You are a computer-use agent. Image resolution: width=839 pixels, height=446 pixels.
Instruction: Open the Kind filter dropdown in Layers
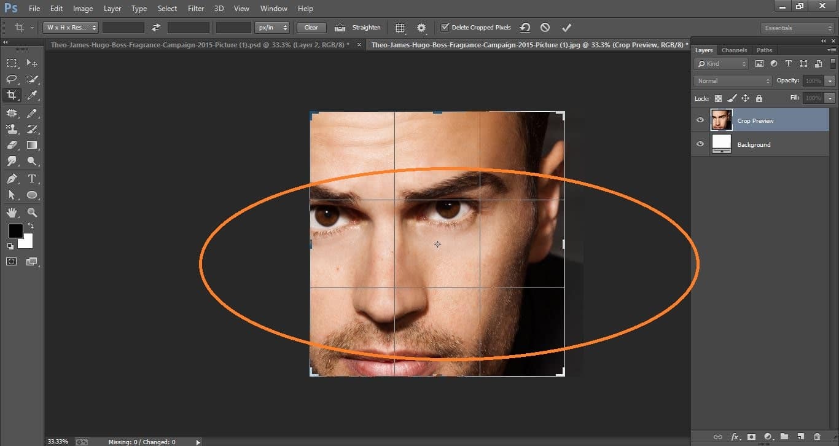[x=720, y=63]
